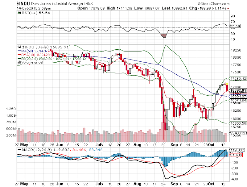Click the 1.25B volume scale label

coord(11,109)
